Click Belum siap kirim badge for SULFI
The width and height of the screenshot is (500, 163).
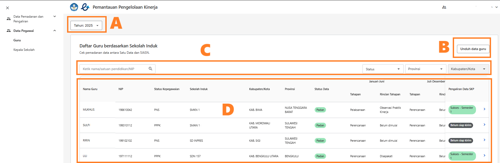click(x=460, y=125)
